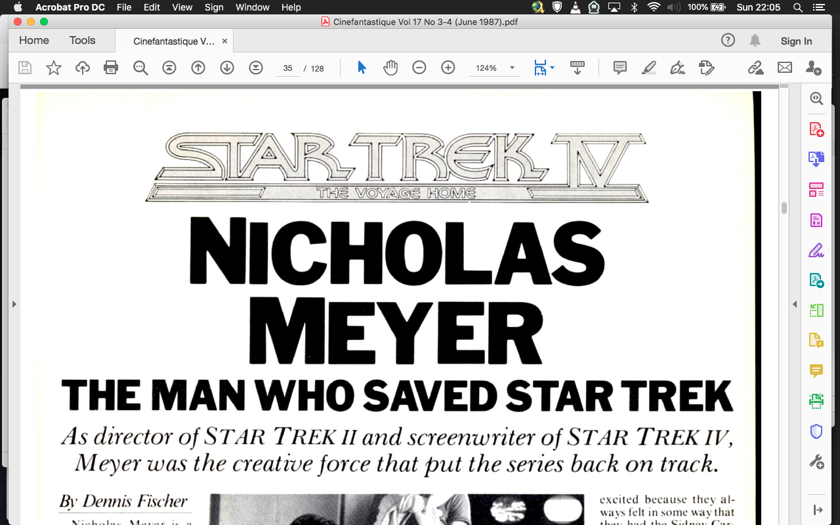840x525 pixels.
Task: Add a sticky note comment
Action: [x=619, y=68]
